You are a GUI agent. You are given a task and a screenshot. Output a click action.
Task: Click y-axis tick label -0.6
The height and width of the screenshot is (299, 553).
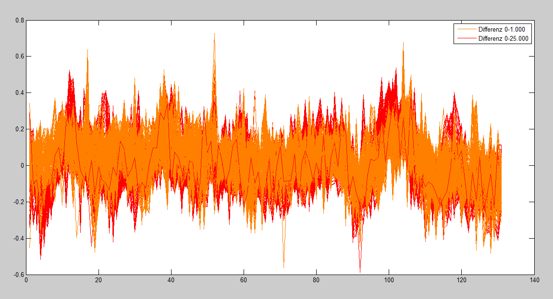19,275
